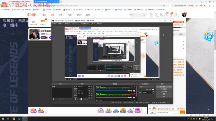Viewport: 216px width, 121px height.
Task: Open Chrome from the Windows taskbar
Action: pyautogui.click(x=14, y=119)
